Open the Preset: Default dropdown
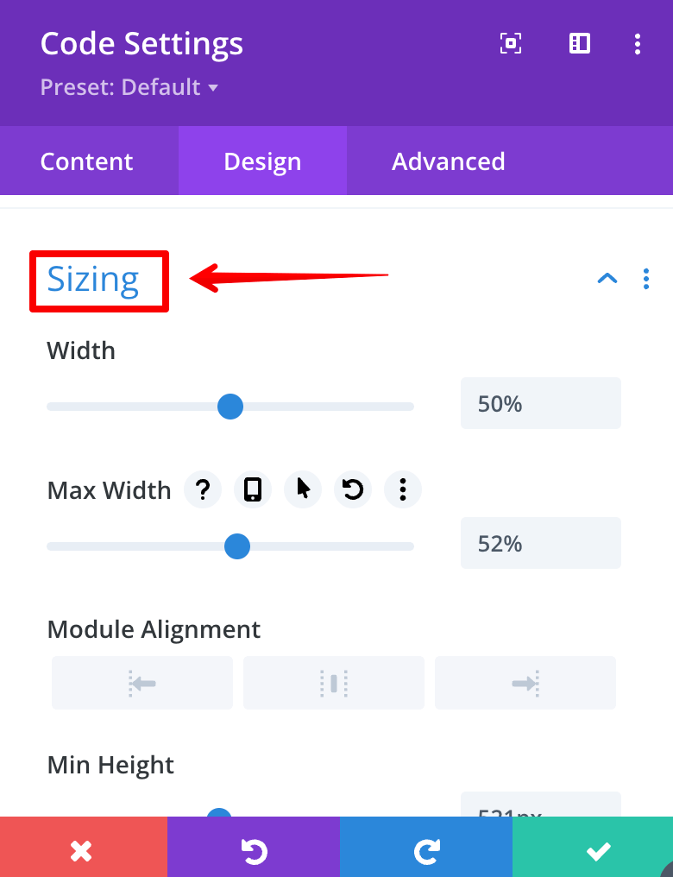Image resolution: width=673 pixels, height=877 pixels. (x=129, y=86)
